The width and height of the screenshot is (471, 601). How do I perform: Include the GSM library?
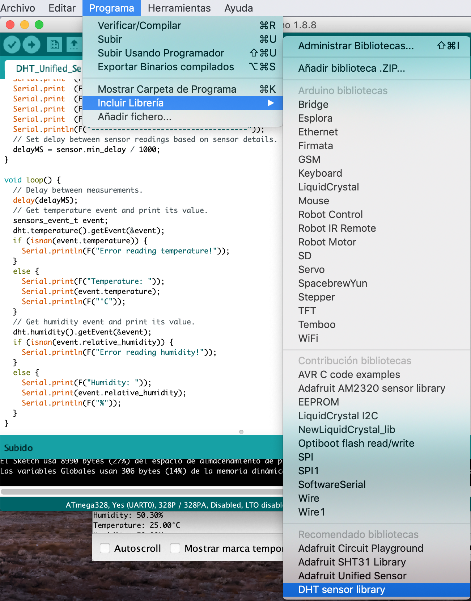pos(377,160)
